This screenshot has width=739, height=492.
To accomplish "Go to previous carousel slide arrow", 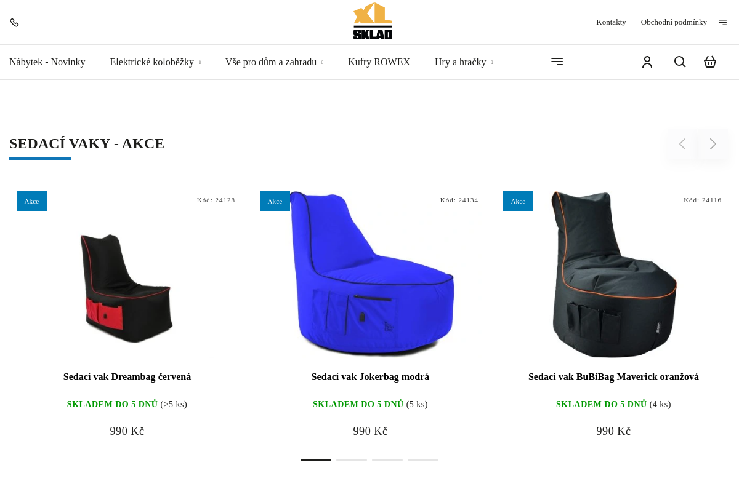I will pos(682,144).
